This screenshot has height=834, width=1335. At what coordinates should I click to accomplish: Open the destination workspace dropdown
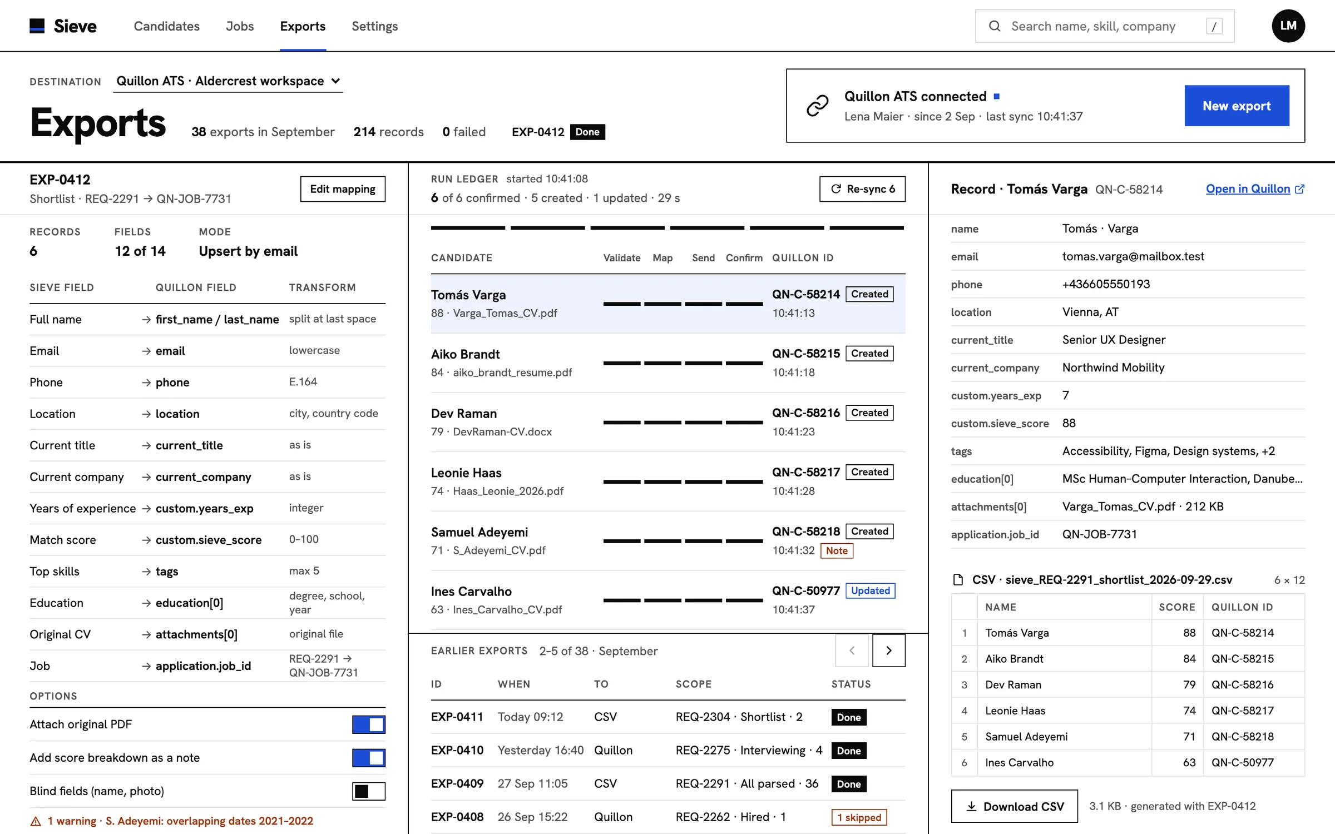[x=228, y=81]
